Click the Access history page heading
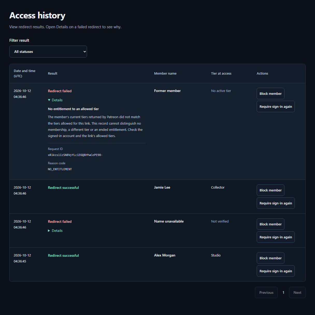This screenshot has height=315, width=315. (37, 15)
